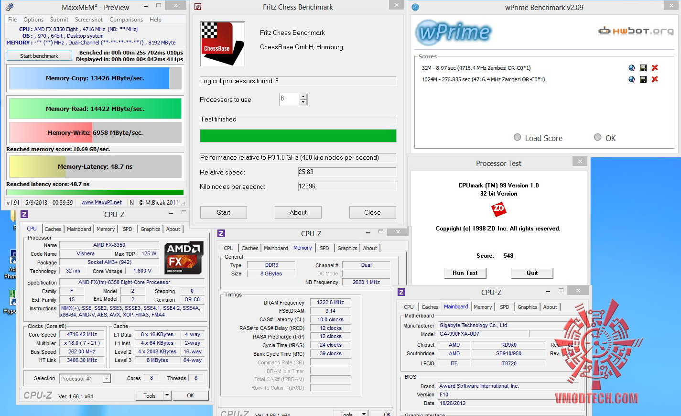Click the ZD logo in Processor Test
The image size is (681, 416).
[x=498, y=209]
